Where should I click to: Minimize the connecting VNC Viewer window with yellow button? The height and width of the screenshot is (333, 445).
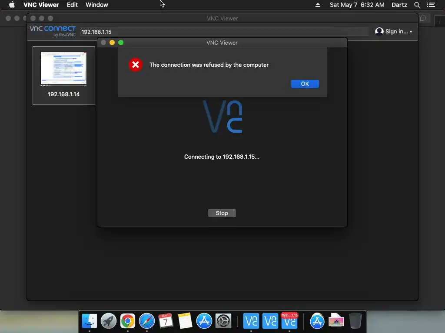112,42
